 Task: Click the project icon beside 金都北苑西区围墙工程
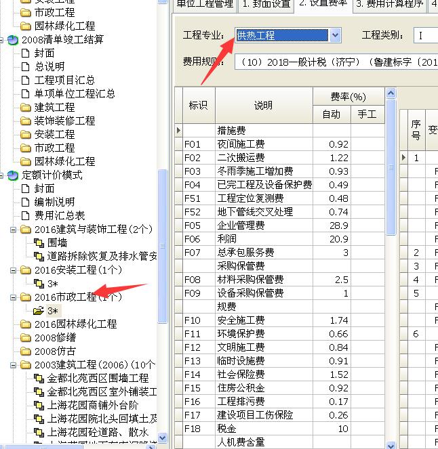pyautogui.click(x=39, y=379)
